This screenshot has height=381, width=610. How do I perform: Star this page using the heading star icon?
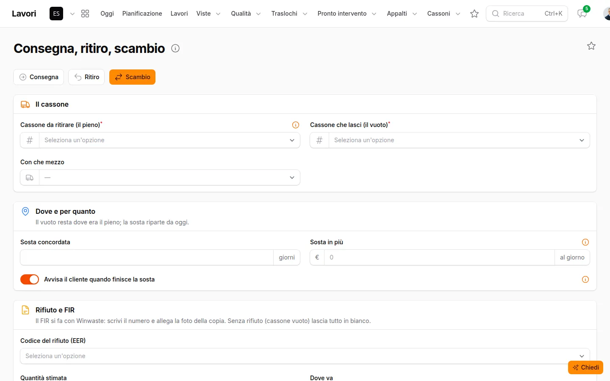pos(591,46)
